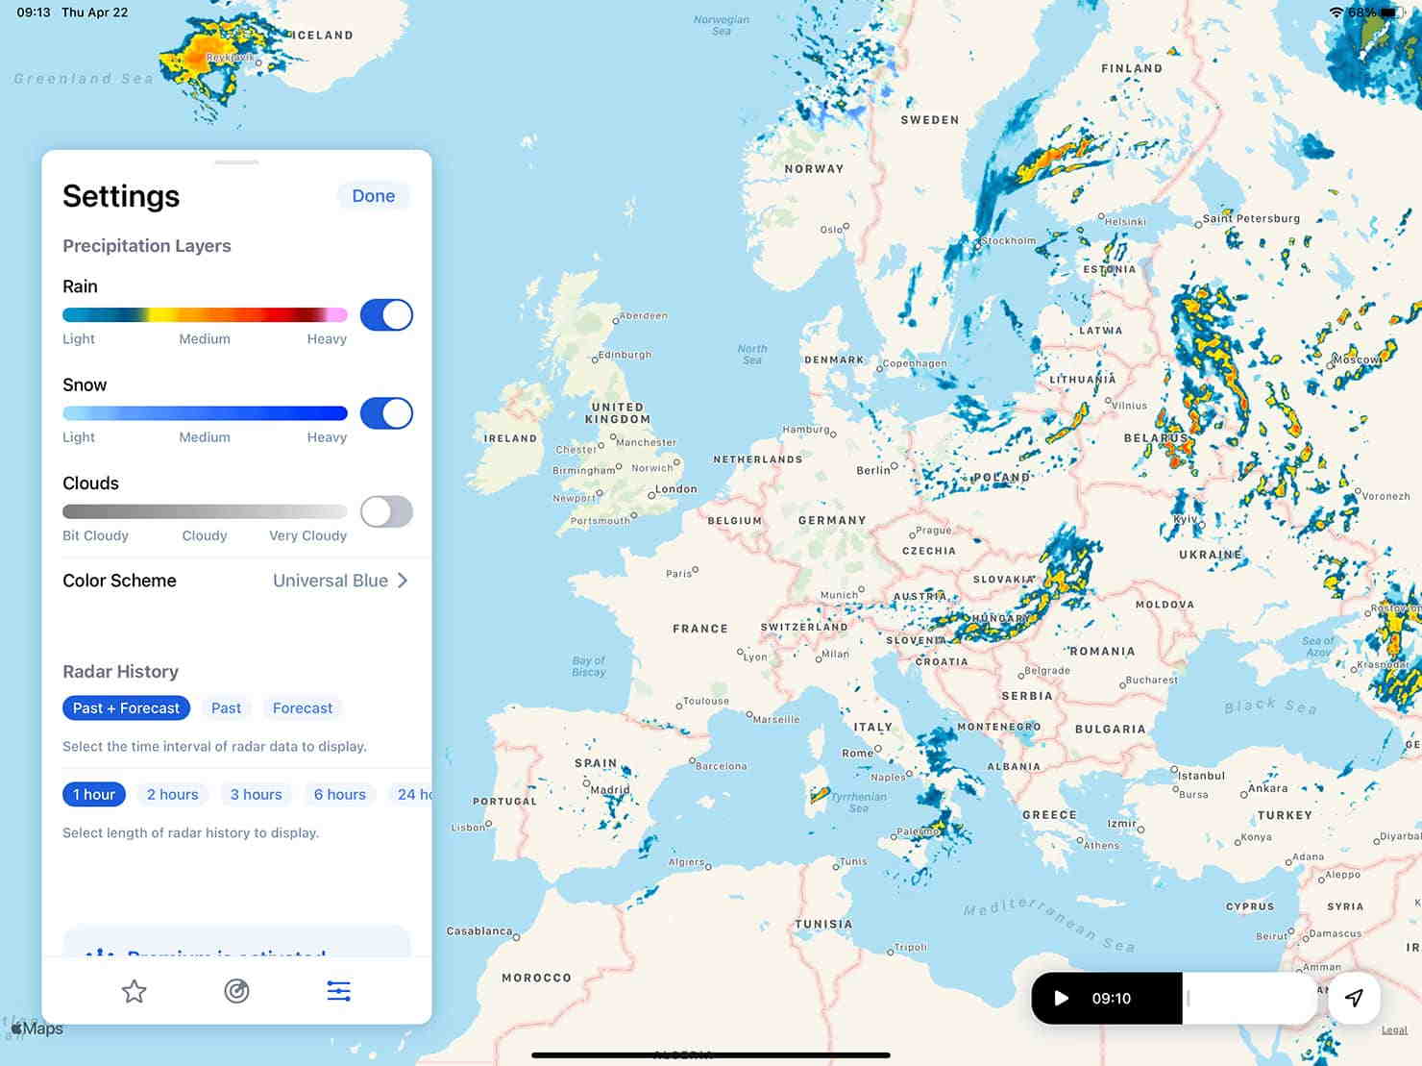Screen dimensions: 1422x1066
Task: Turn off the Snow layer switch
Action: pyautogui.click(x=386, y=413)
